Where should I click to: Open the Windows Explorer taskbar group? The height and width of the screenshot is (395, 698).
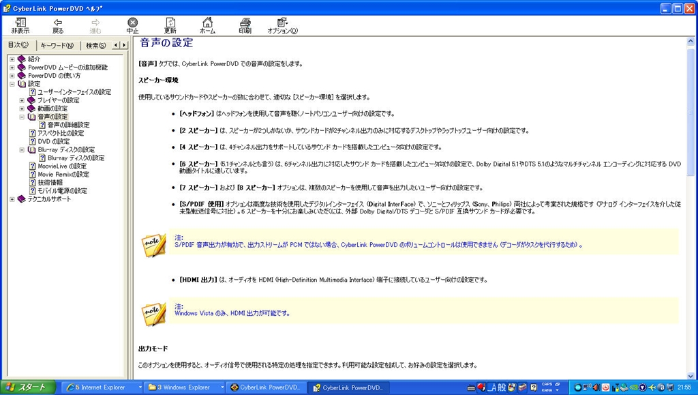pyautogui.click(x=185, y=387)
